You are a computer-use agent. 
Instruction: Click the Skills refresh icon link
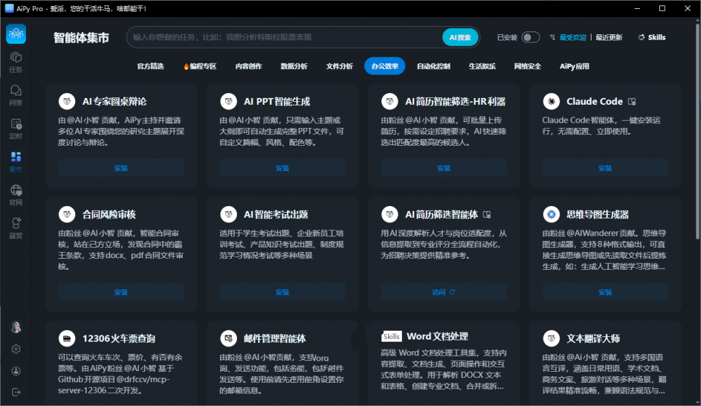pos(652,38)
